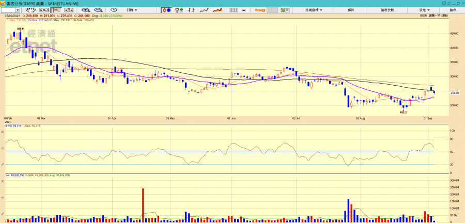
Task: Open the 事件 events menu
Action: (351, 10)
